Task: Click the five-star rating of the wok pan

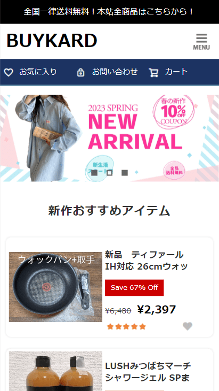Action: click(x=126, y=326)
